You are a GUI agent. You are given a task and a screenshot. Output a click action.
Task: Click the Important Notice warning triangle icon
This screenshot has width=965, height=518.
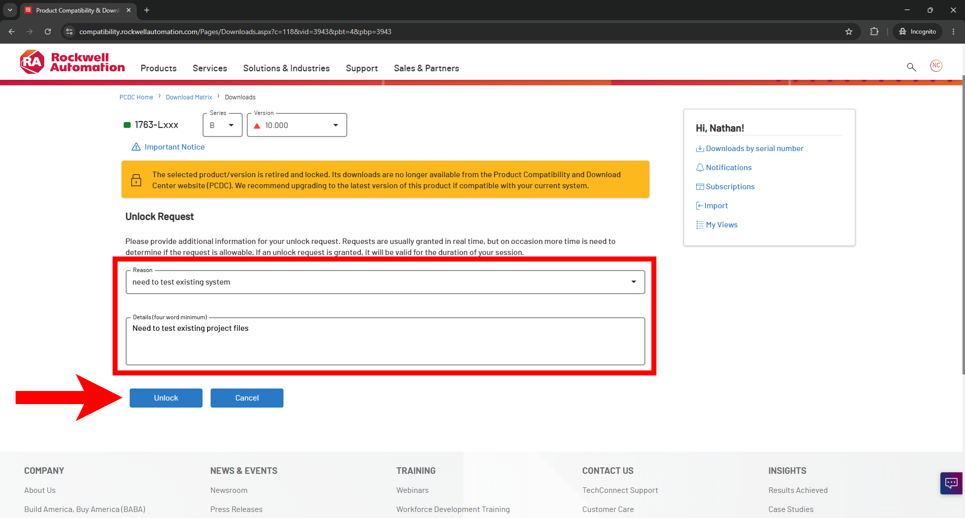(x=136, y=147)
